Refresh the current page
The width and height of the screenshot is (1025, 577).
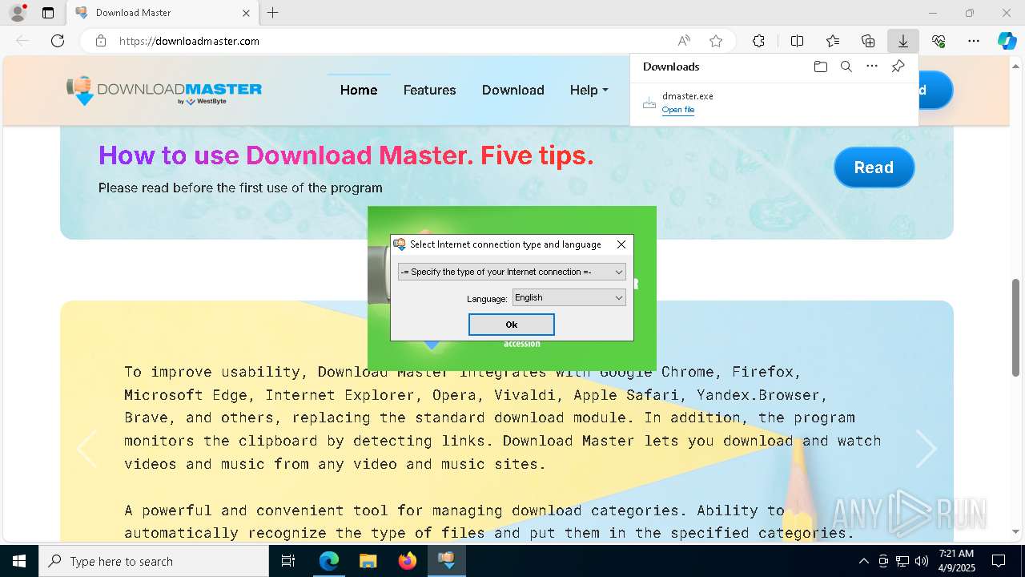coord(58,41)
